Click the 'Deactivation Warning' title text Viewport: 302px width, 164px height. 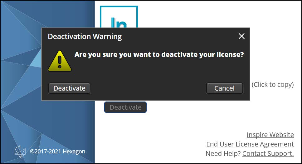click(x=85, y=37)
